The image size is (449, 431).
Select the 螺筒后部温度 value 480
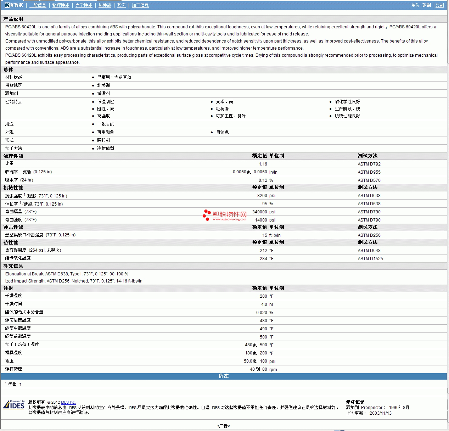tap(263, 321)
